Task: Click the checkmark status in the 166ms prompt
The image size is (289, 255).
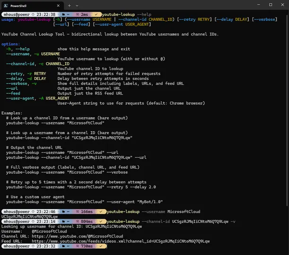Action: point(101,212)
